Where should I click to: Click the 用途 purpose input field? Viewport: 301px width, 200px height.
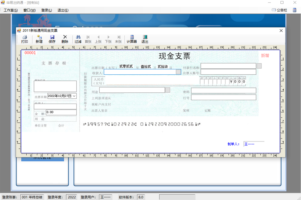(132, 90)
